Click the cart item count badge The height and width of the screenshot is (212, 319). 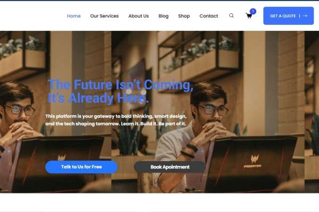click(x=253, y=11)
